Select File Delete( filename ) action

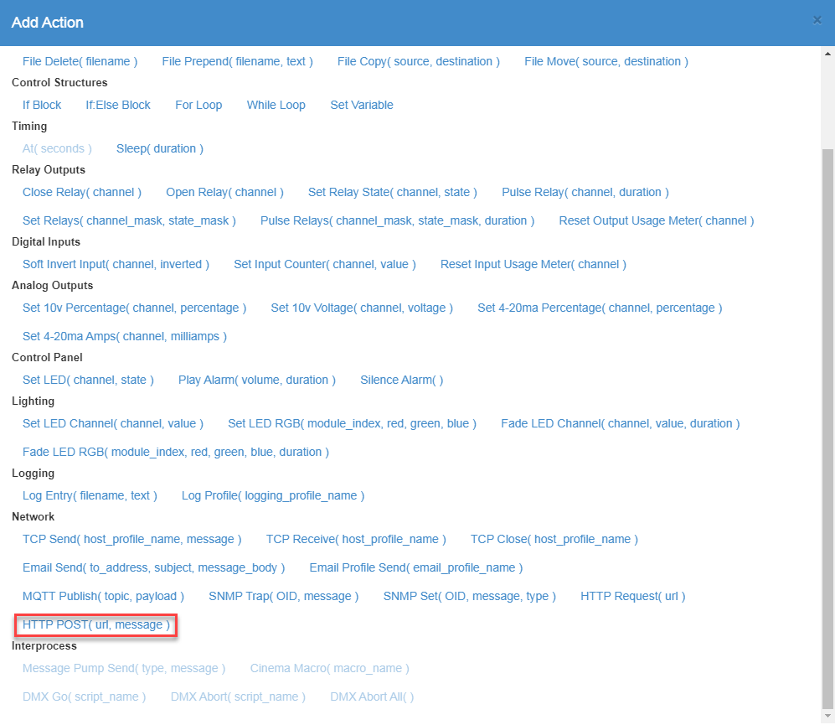coord(80,62)
